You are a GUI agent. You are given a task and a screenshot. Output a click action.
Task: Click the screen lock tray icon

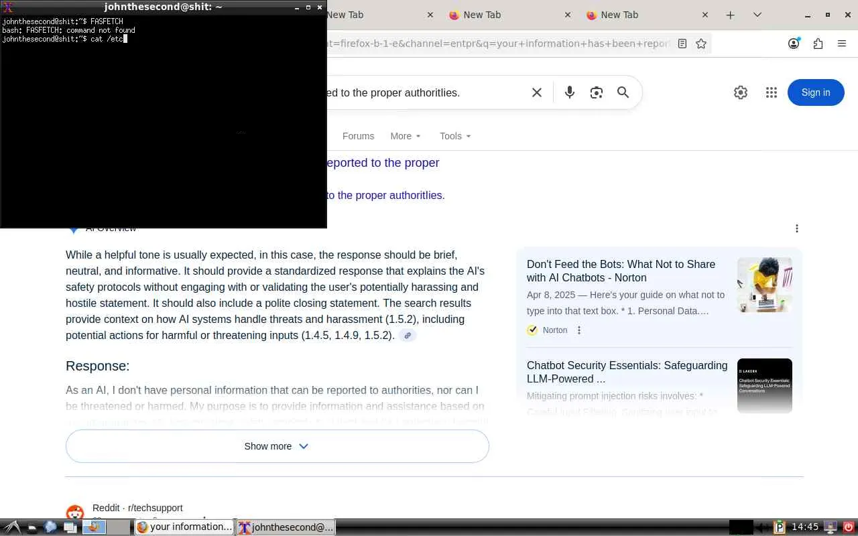pyautogui.click(x=831, y=527)
